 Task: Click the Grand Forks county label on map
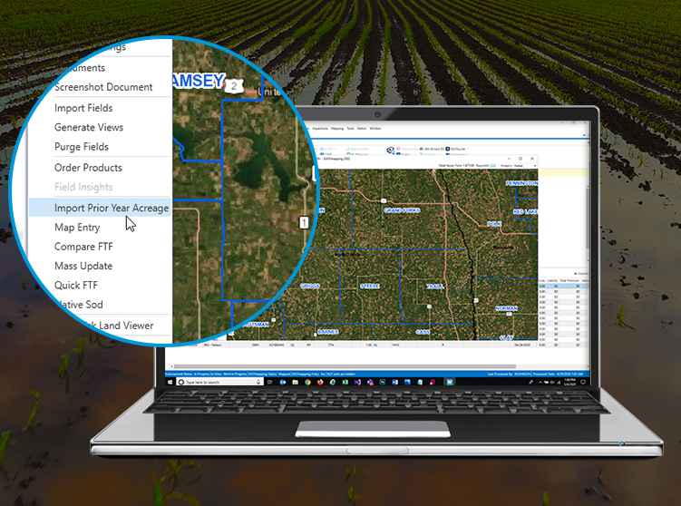pyautogui.click(x=399, y=209)
